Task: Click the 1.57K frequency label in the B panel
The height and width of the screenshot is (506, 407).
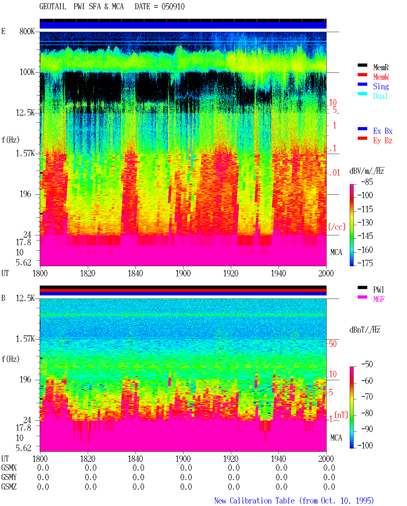Action: [25, 339]
